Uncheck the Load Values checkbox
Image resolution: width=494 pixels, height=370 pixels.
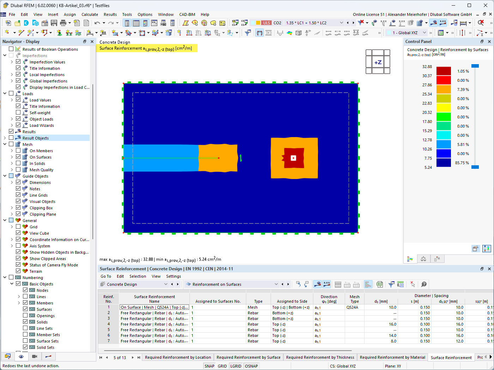point(18,100)
